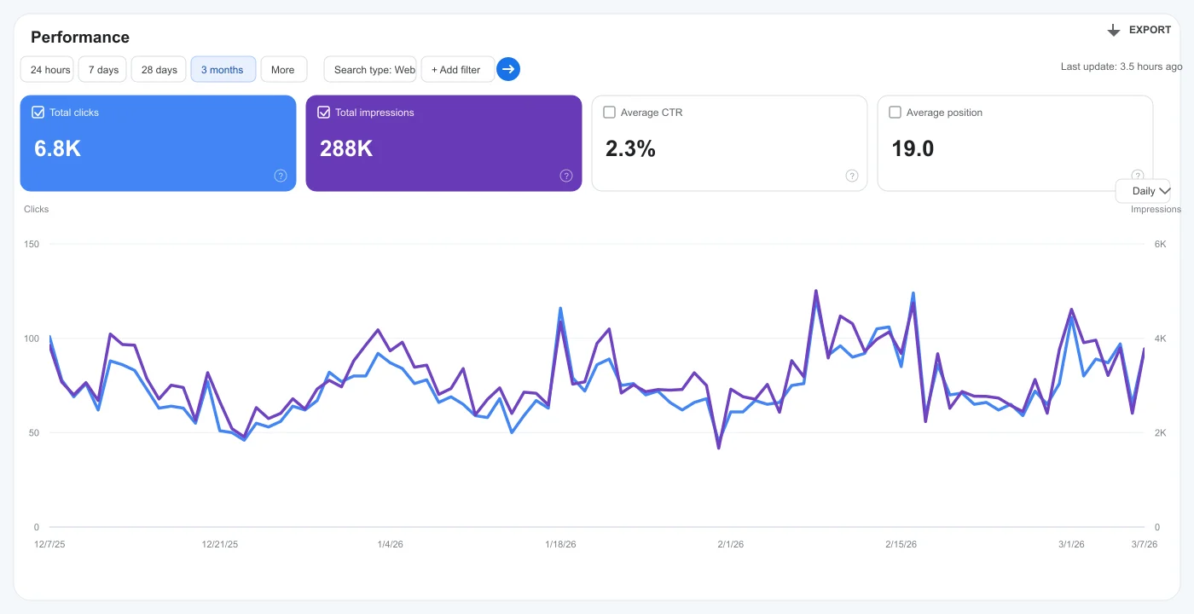Click the blue arrow to apply filters
Viewport: 1194px width, 614px height.
click(508, 69)
